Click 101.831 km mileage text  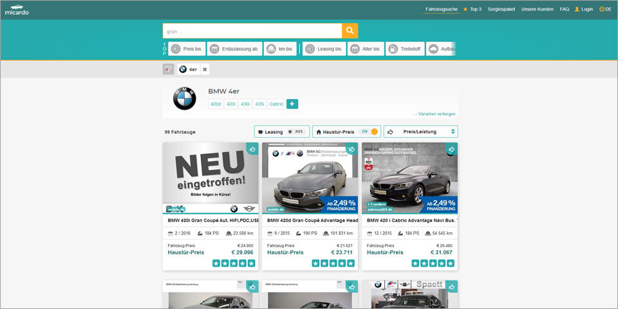pyautogui.click(x=342, y=233)
